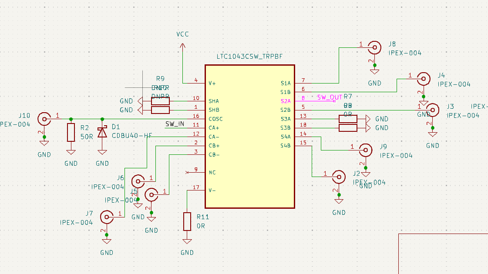Image resolution: width=488 pixels, height=274 pixels.
Task: Click the LTC1043CSW_TRPBF part name text
Action: 249,57
